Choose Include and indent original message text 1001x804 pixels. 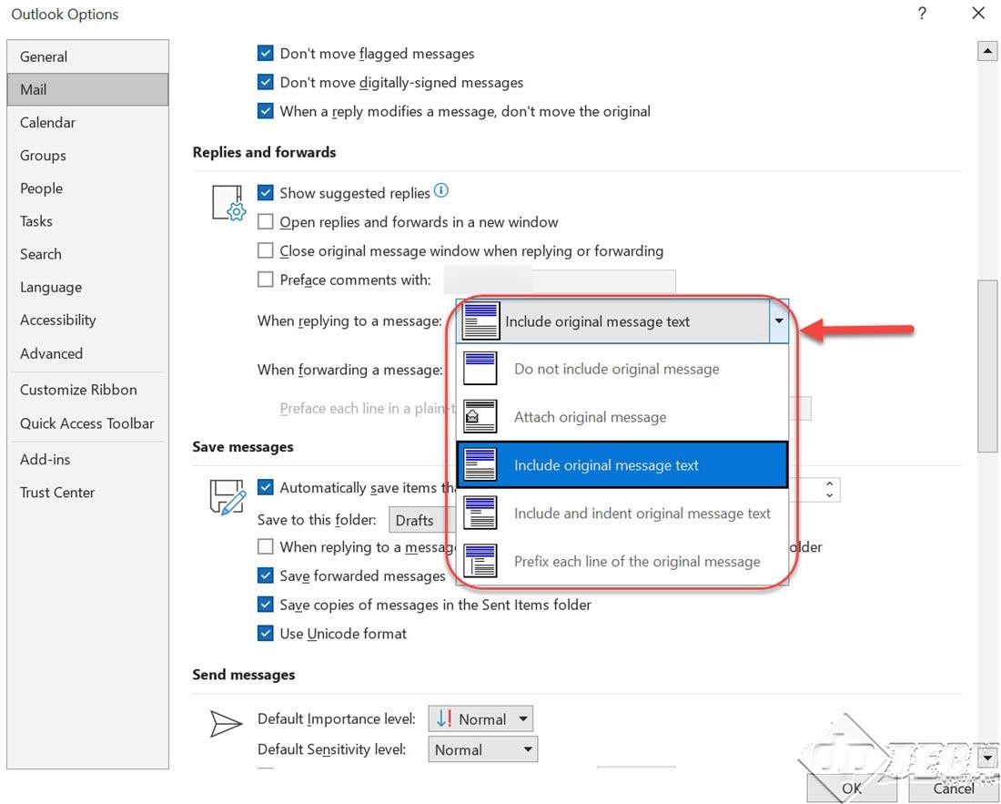pos(622,513)
